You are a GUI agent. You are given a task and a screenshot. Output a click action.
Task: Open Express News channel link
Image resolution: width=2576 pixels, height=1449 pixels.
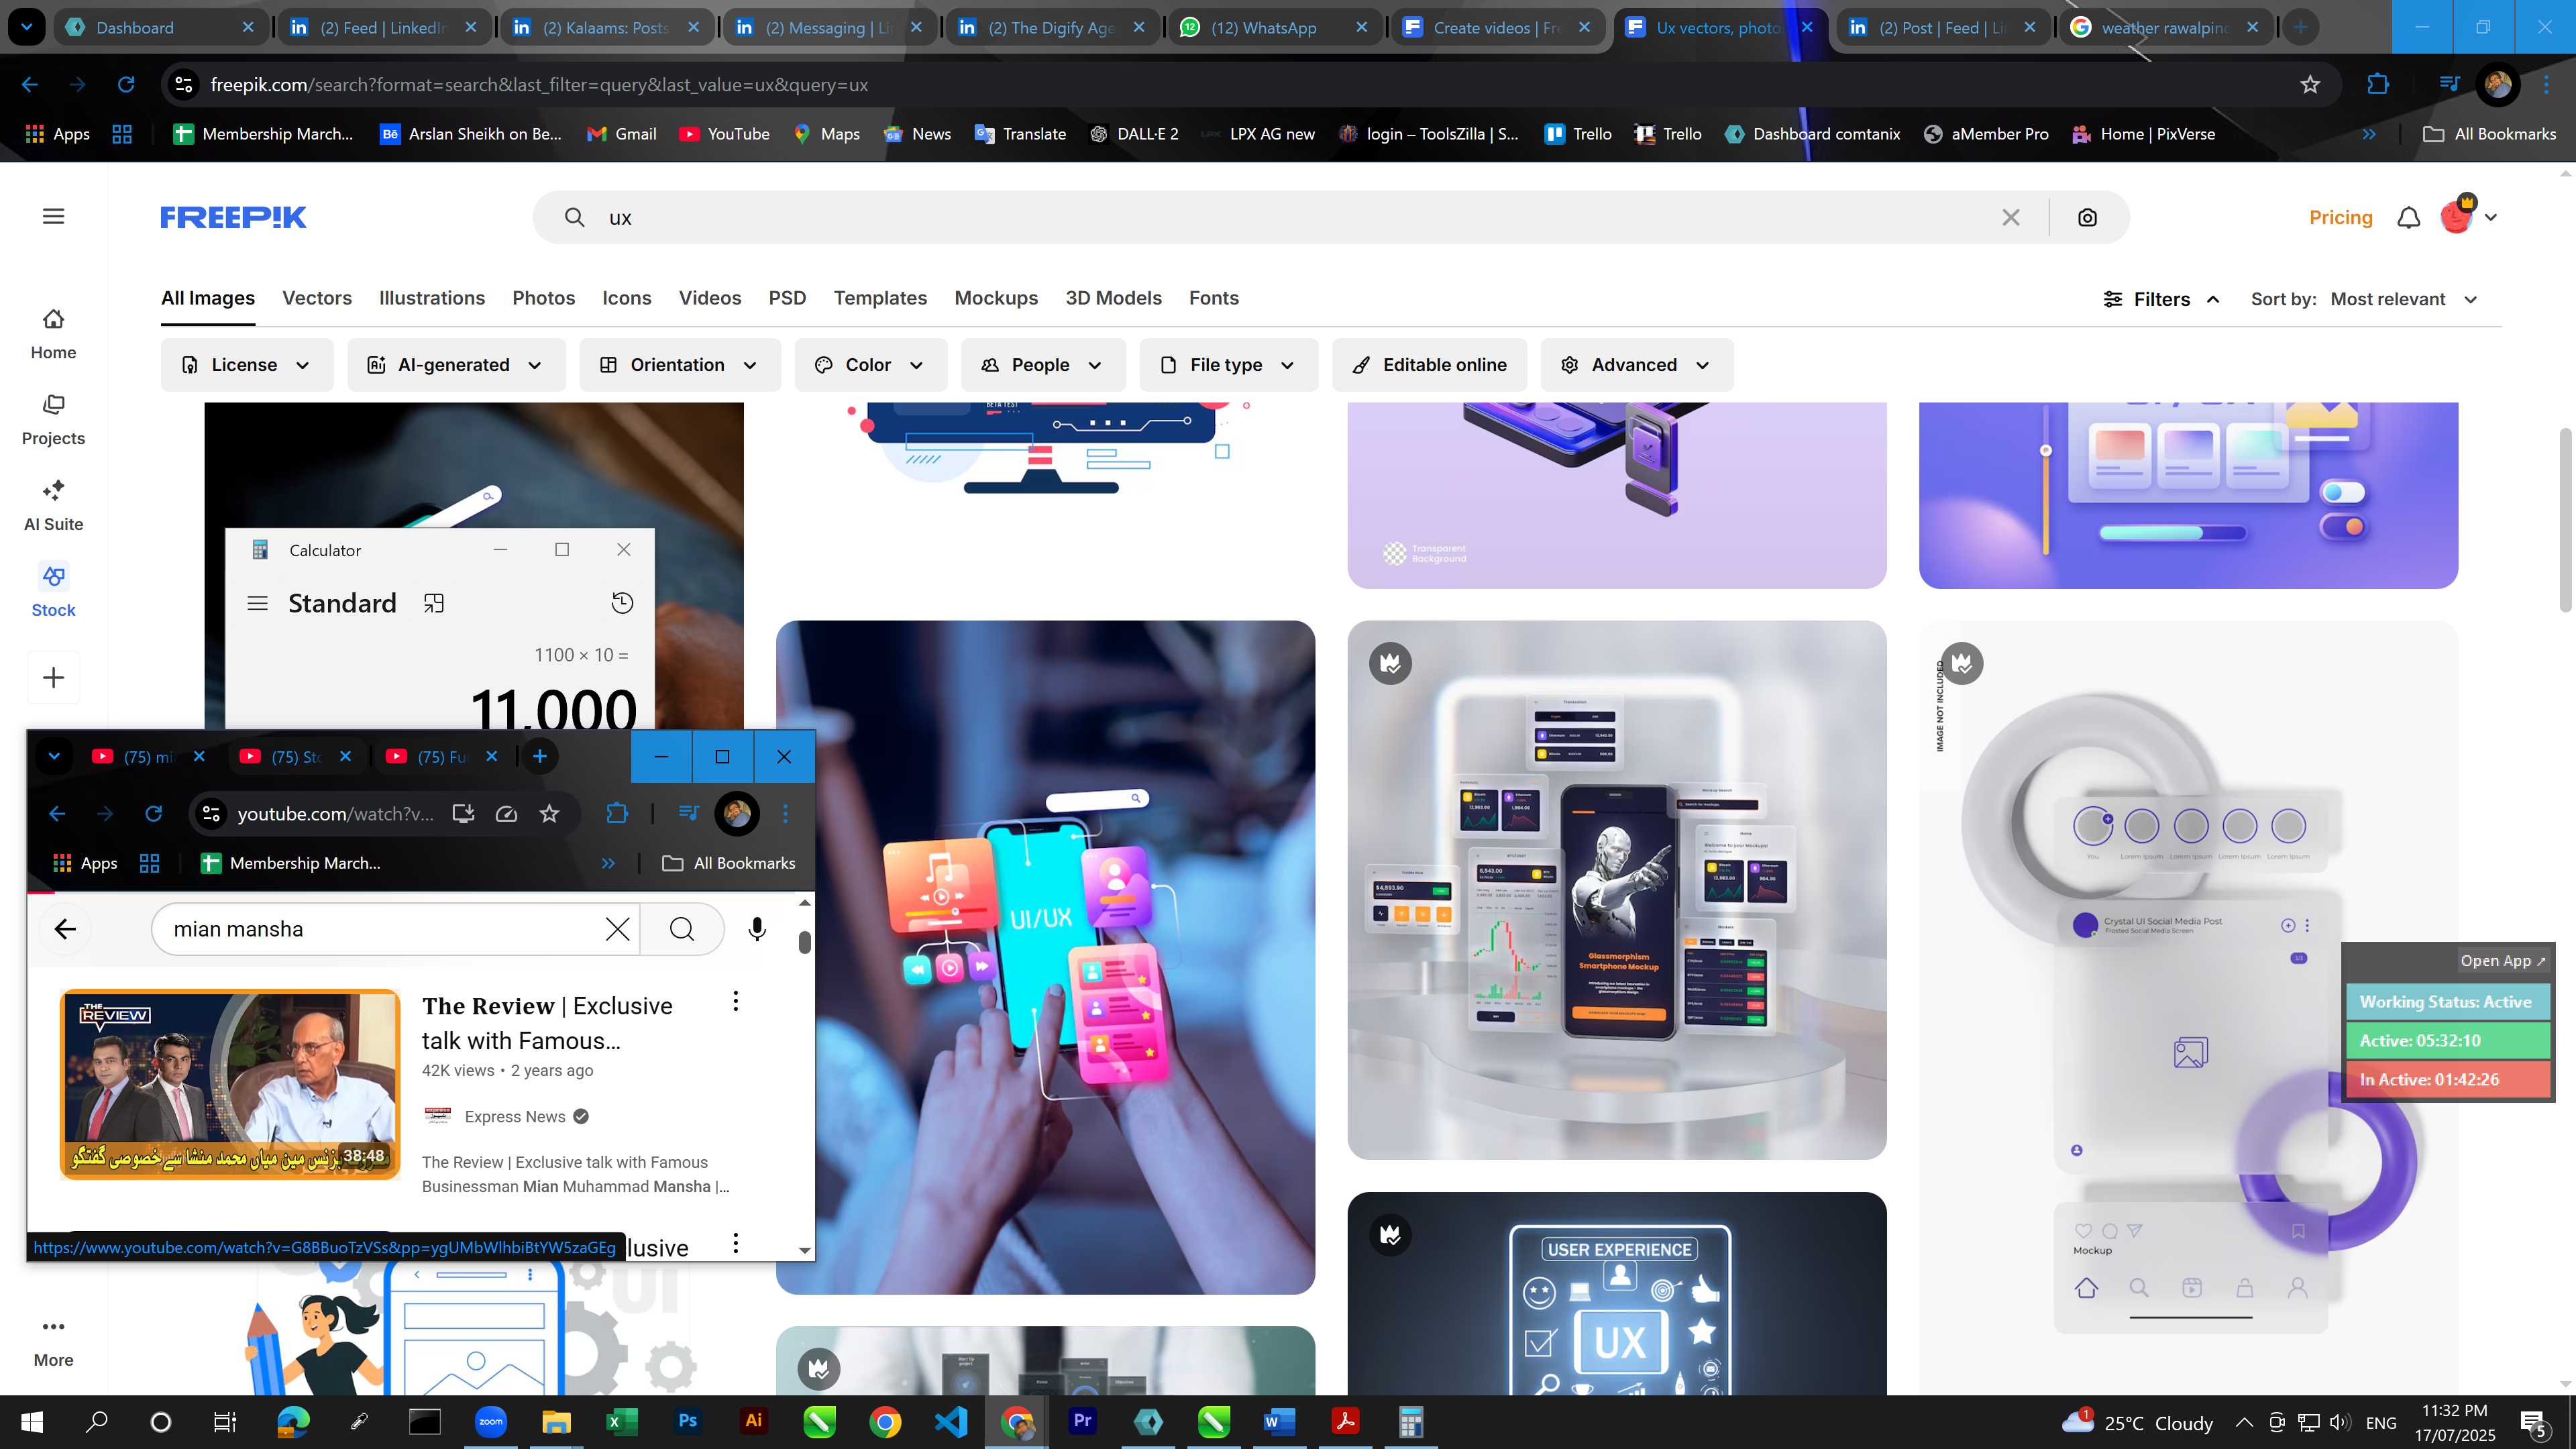coord(515,1116)
